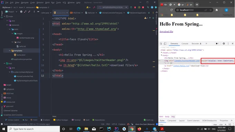This screenshot has width=235, height=132.
Task: Open Chrome extensions puzzle icon
Action: tap(217, 10)
